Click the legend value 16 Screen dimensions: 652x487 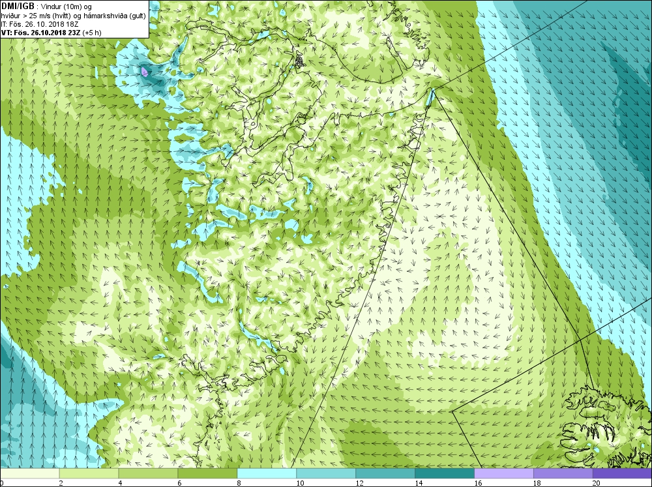pos(478,483)
